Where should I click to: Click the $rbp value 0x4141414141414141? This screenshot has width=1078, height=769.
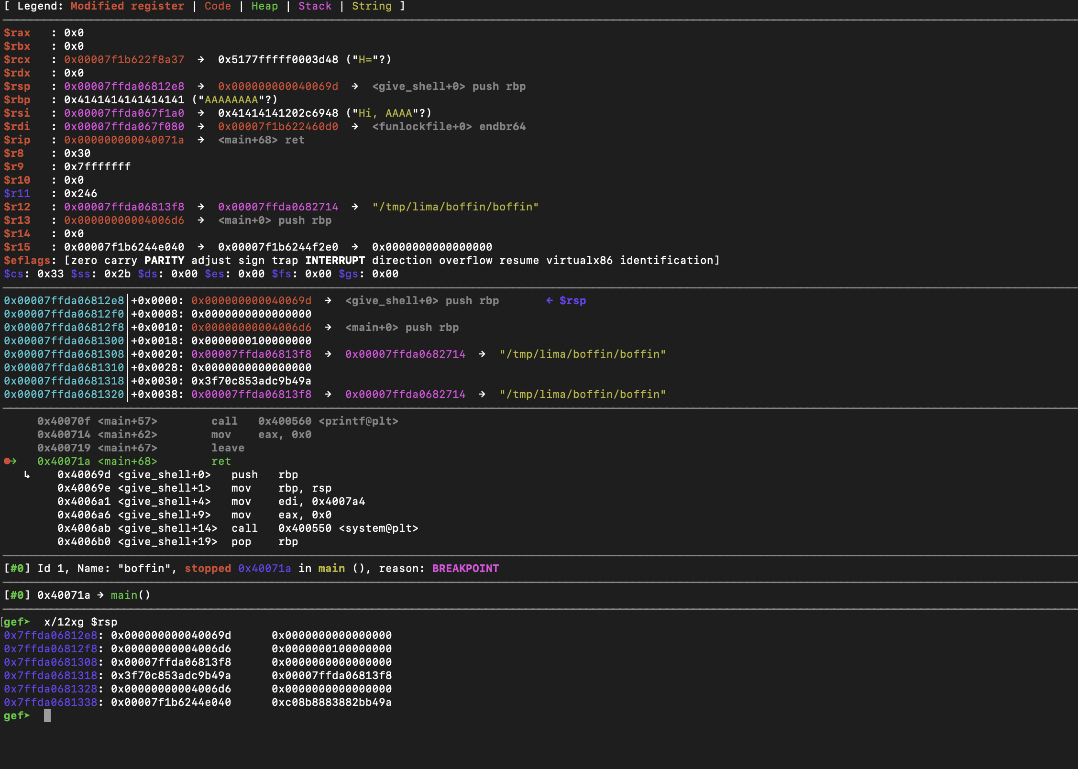124,100
